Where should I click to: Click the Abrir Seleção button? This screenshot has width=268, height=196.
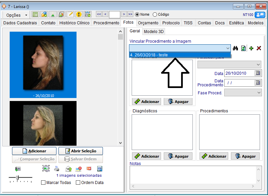click(x=81, y=151)
